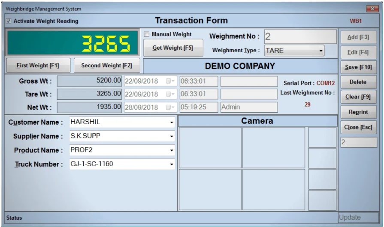Screen dimensions: 384x227
Task: Expand the Customer Name dropdown
Action: (x=172, y=122)
